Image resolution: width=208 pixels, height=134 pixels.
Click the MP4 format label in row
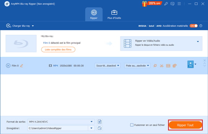point(55,65)
